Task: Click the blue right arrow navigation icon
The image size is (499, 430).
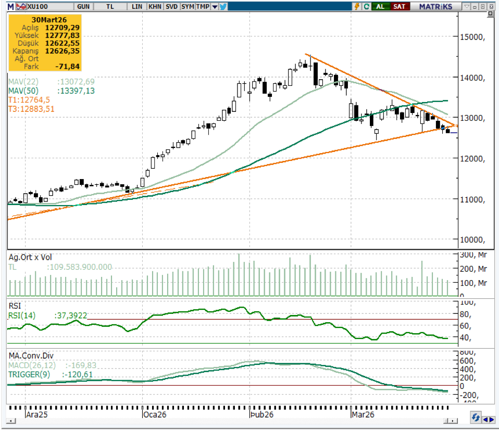Action: [492, 419]
